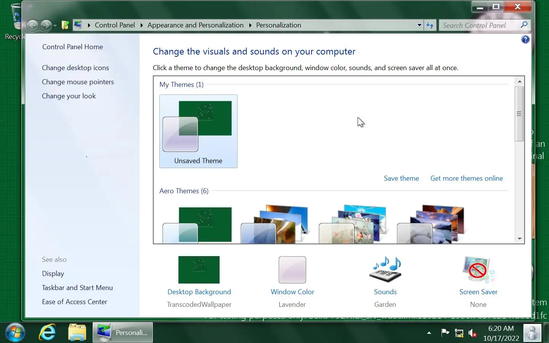Click the Desktop Background text link
549x343 pixels.
point(199,292)
